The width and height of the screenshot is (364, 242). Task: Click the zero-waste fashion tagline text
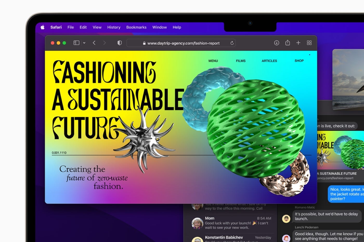(94, 178)
